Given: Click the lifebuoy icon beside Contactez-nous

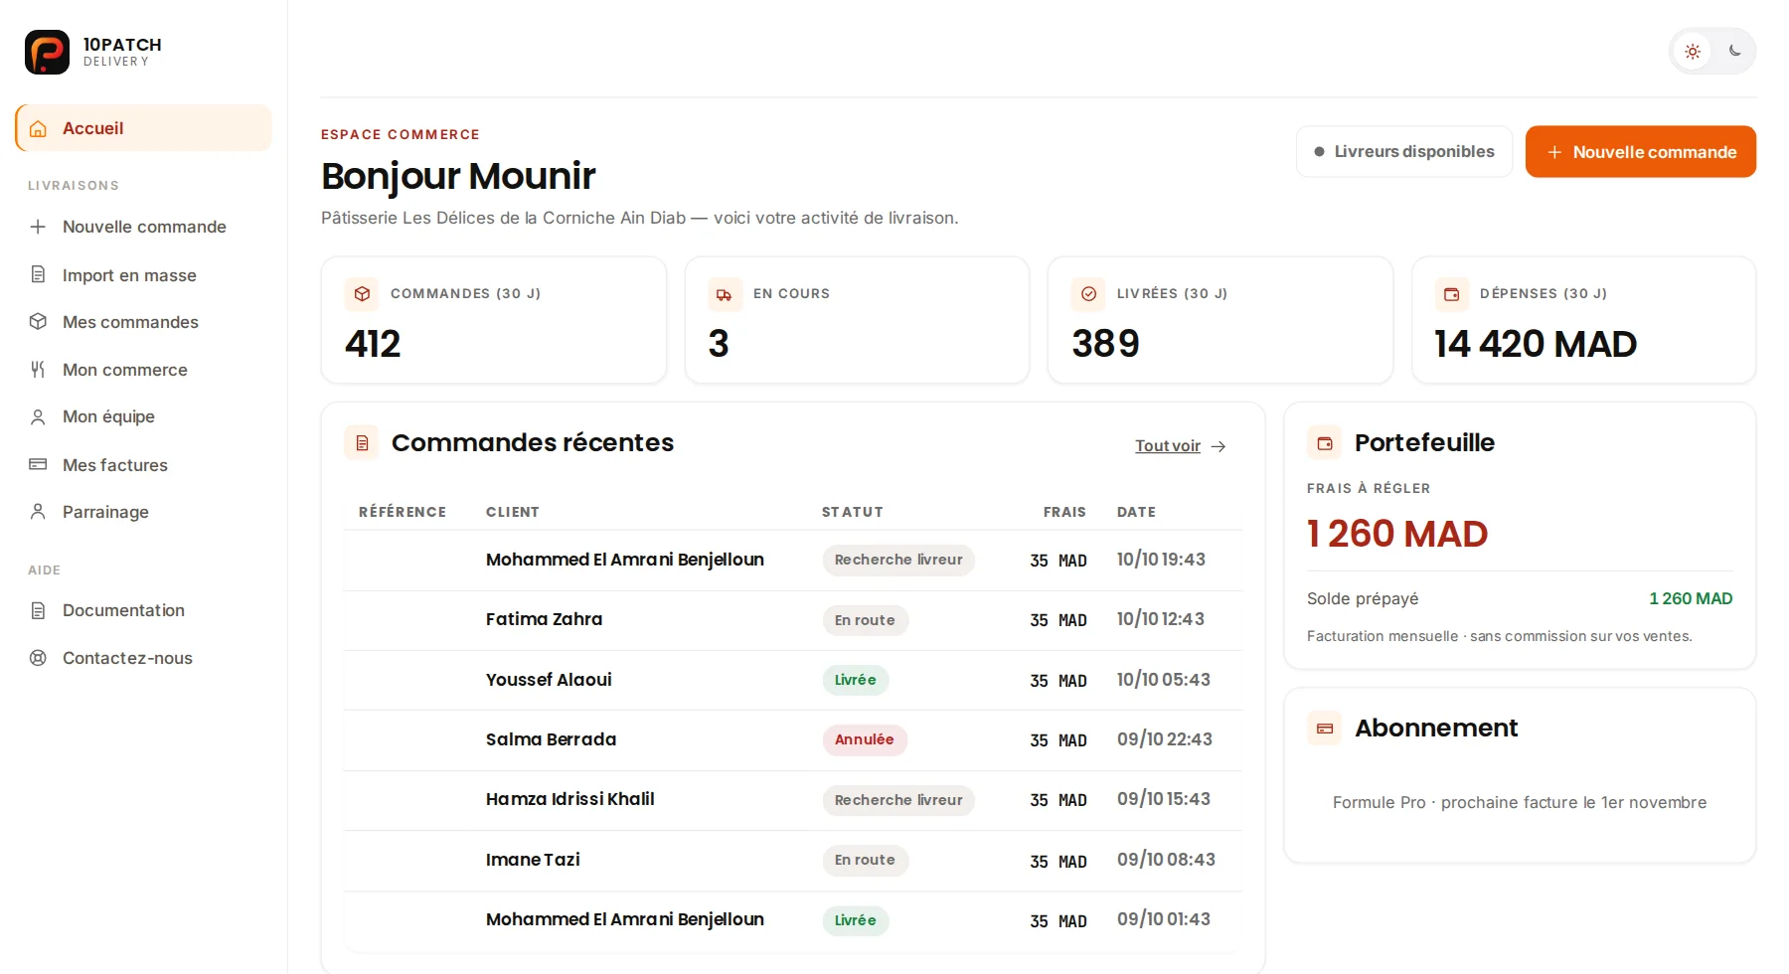Looking at the screenshot, I should pyautogui.click(x=38, y=658).
